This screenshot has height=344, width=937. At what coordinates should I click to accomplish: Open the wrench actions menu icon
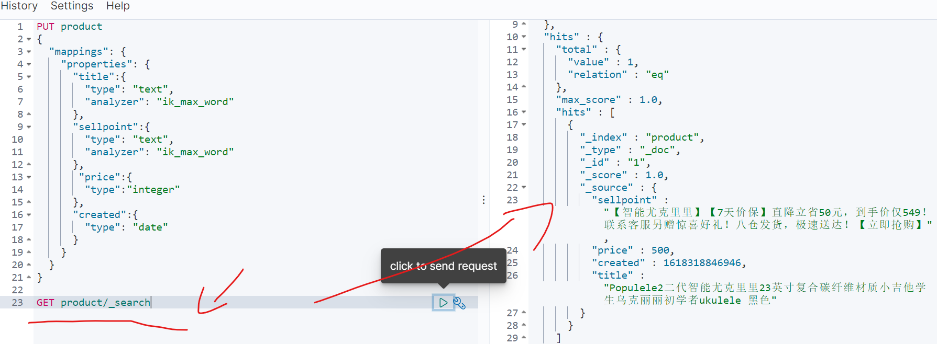[459, 303]
